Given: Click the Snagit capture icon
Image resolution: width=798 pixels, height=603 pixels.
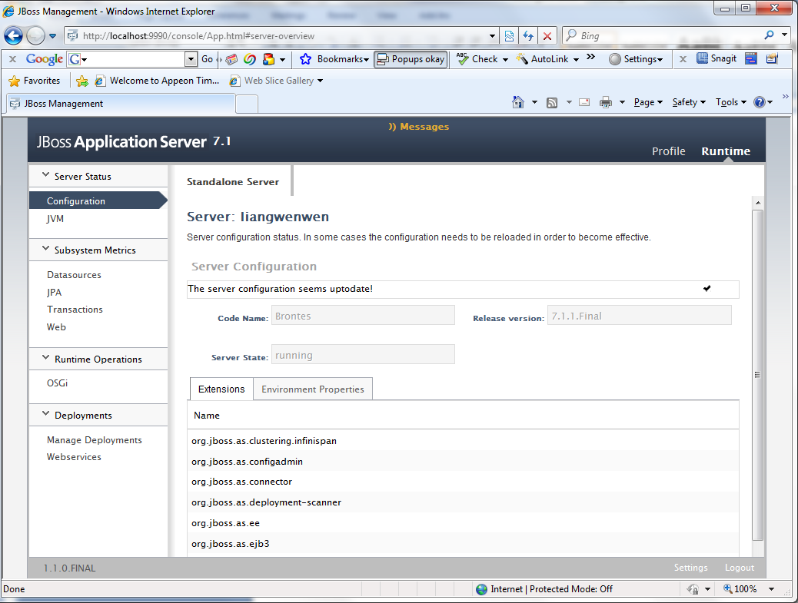Looking at the screenshot, I should [x=717, y=58].
